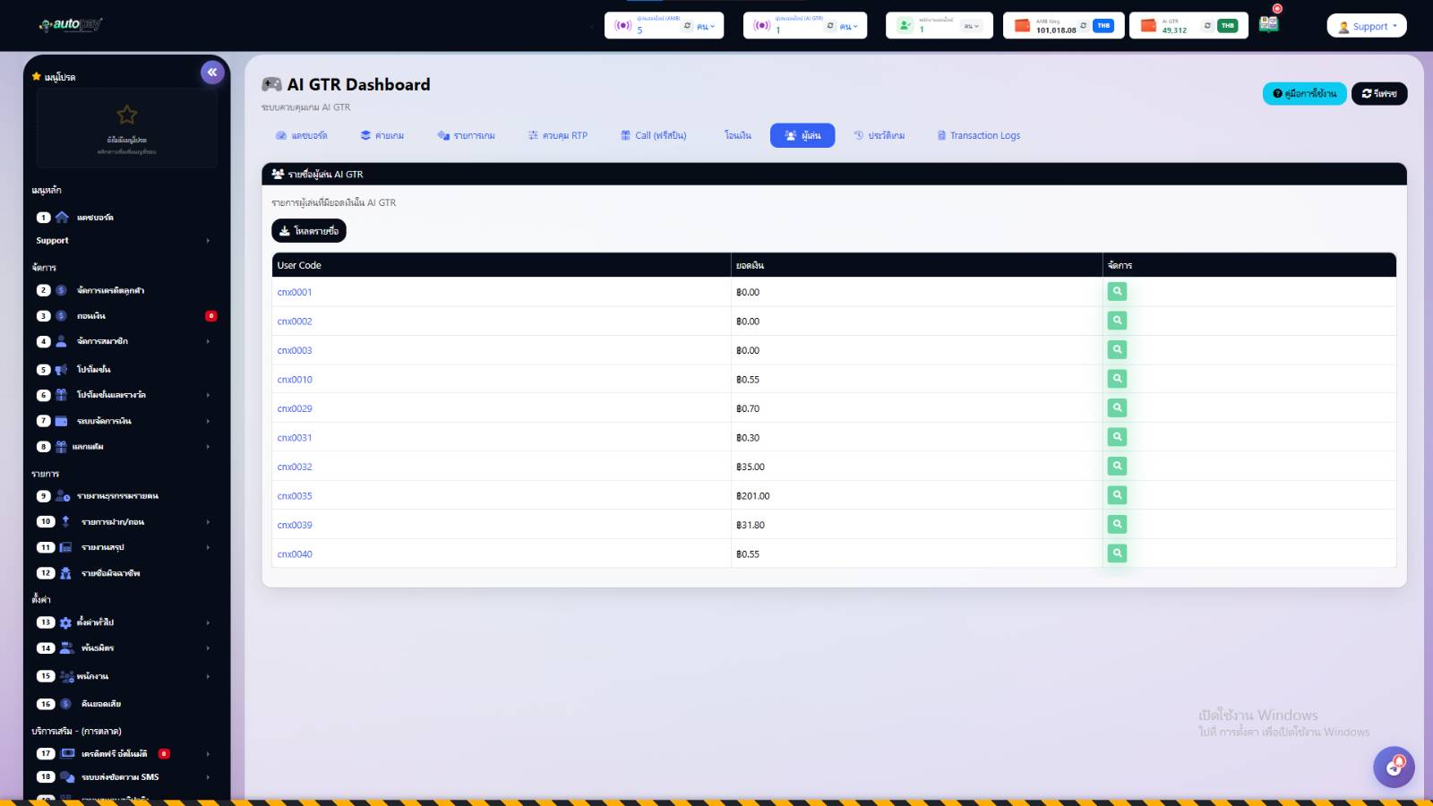This screenshot has height=806, width=1433.
Task: Switch to the Transaction Logs tab
Action: tap(978, 135)
